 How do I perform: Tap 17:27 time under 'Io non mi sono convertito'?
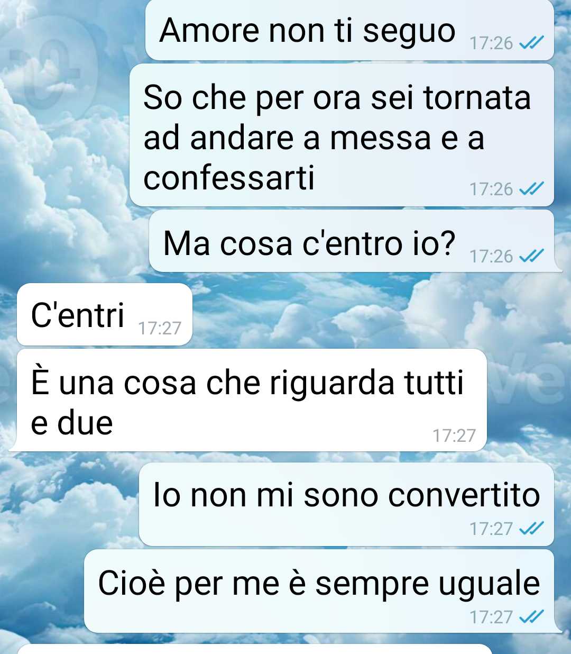(491, 529)
